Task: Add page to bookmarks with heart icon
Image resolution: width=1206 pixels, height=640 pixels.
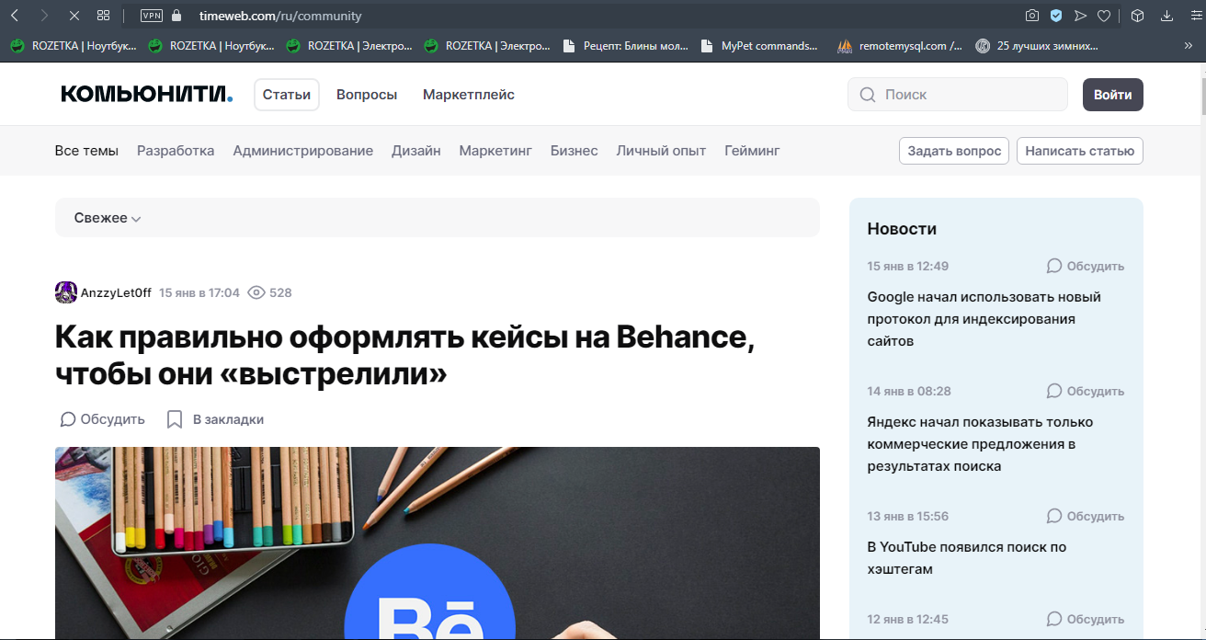Action: pyautogui.click(x=1104, y=16)
